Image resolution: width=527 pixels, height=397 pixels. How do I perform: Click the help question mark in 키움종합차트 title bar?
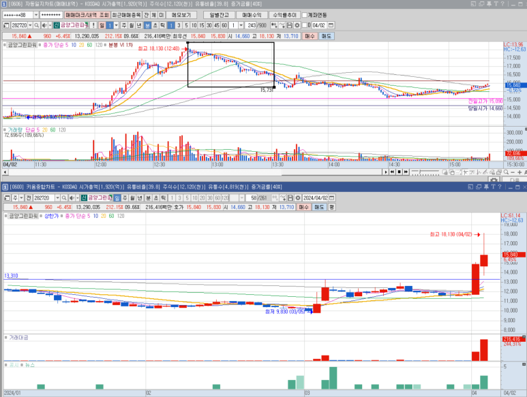coord(500,187)
